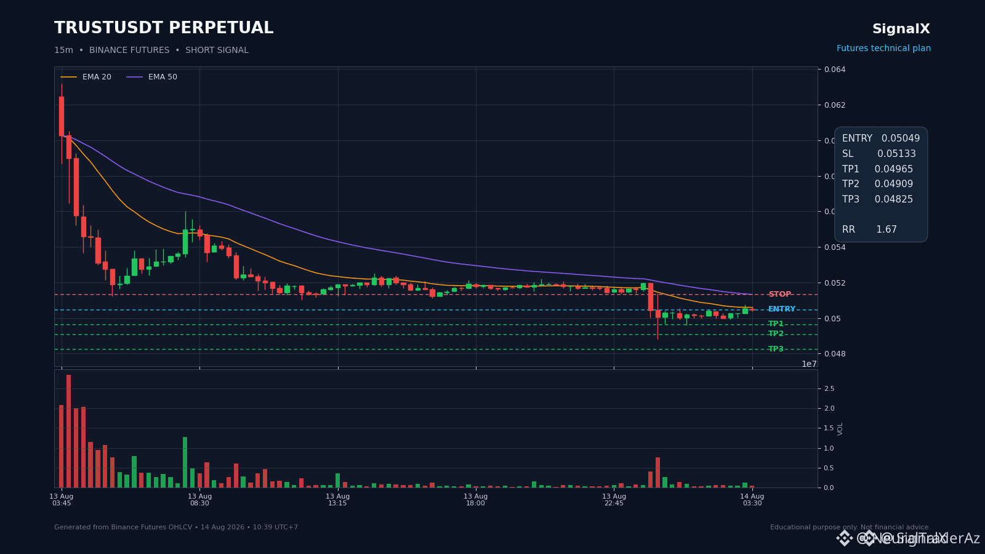Click the orange EMA 20 legend line
The height and width of the screenshot is (554, 985).
tap(68, 77)
